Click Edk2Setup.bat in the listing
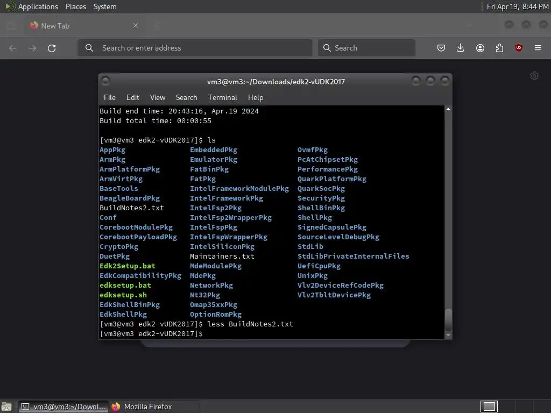The width and height of the screenshot is (551, 413). (127, 266)
